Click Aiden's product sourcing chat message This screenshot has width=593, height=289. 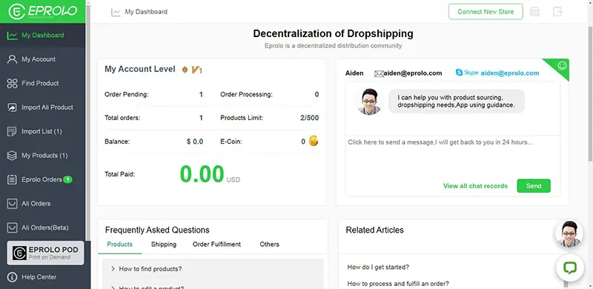[x=457, y=102]
